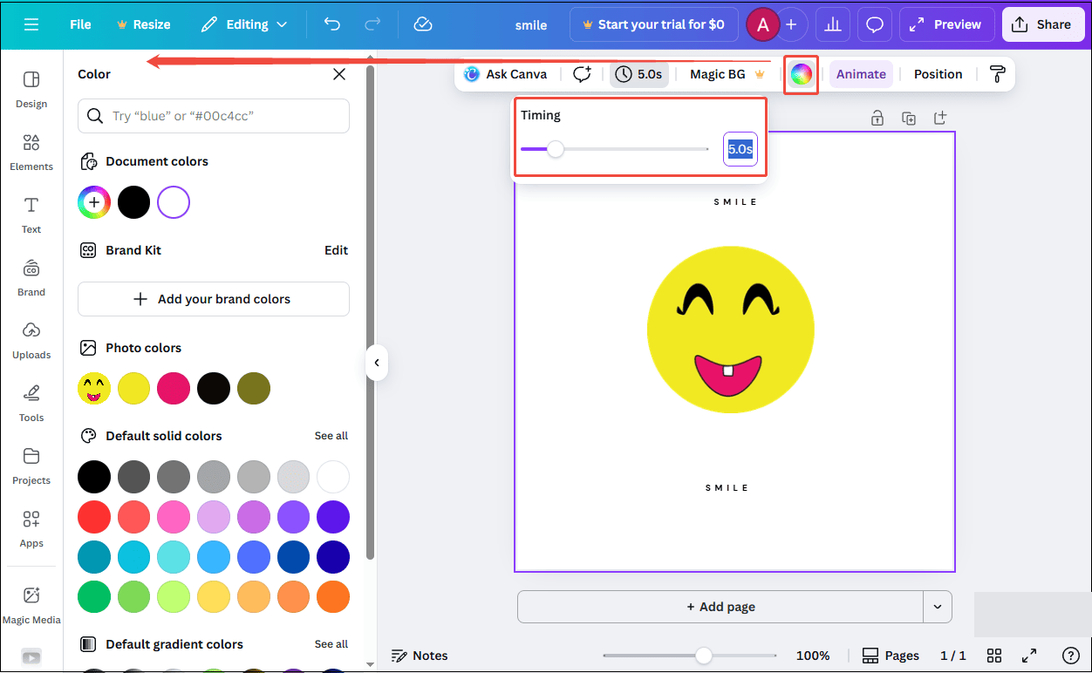Viewport: 1092px width, 673px height.
Task: Select the red swatch in Default solid colors
Action: (x=93, y=517)
